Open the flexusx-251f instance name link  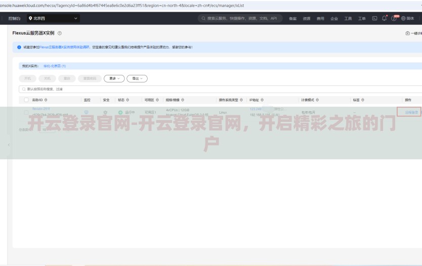coord(41,109)
